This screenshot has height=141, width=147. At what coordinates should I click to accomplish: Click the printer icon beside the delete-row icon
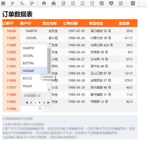[x=44, y=3]
